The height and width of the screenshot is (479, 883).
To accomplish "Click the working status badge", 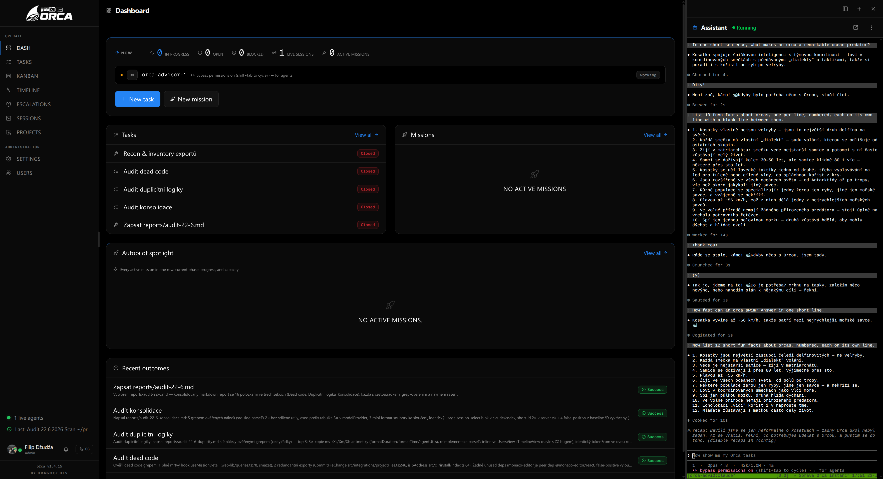I will point(648,75).
